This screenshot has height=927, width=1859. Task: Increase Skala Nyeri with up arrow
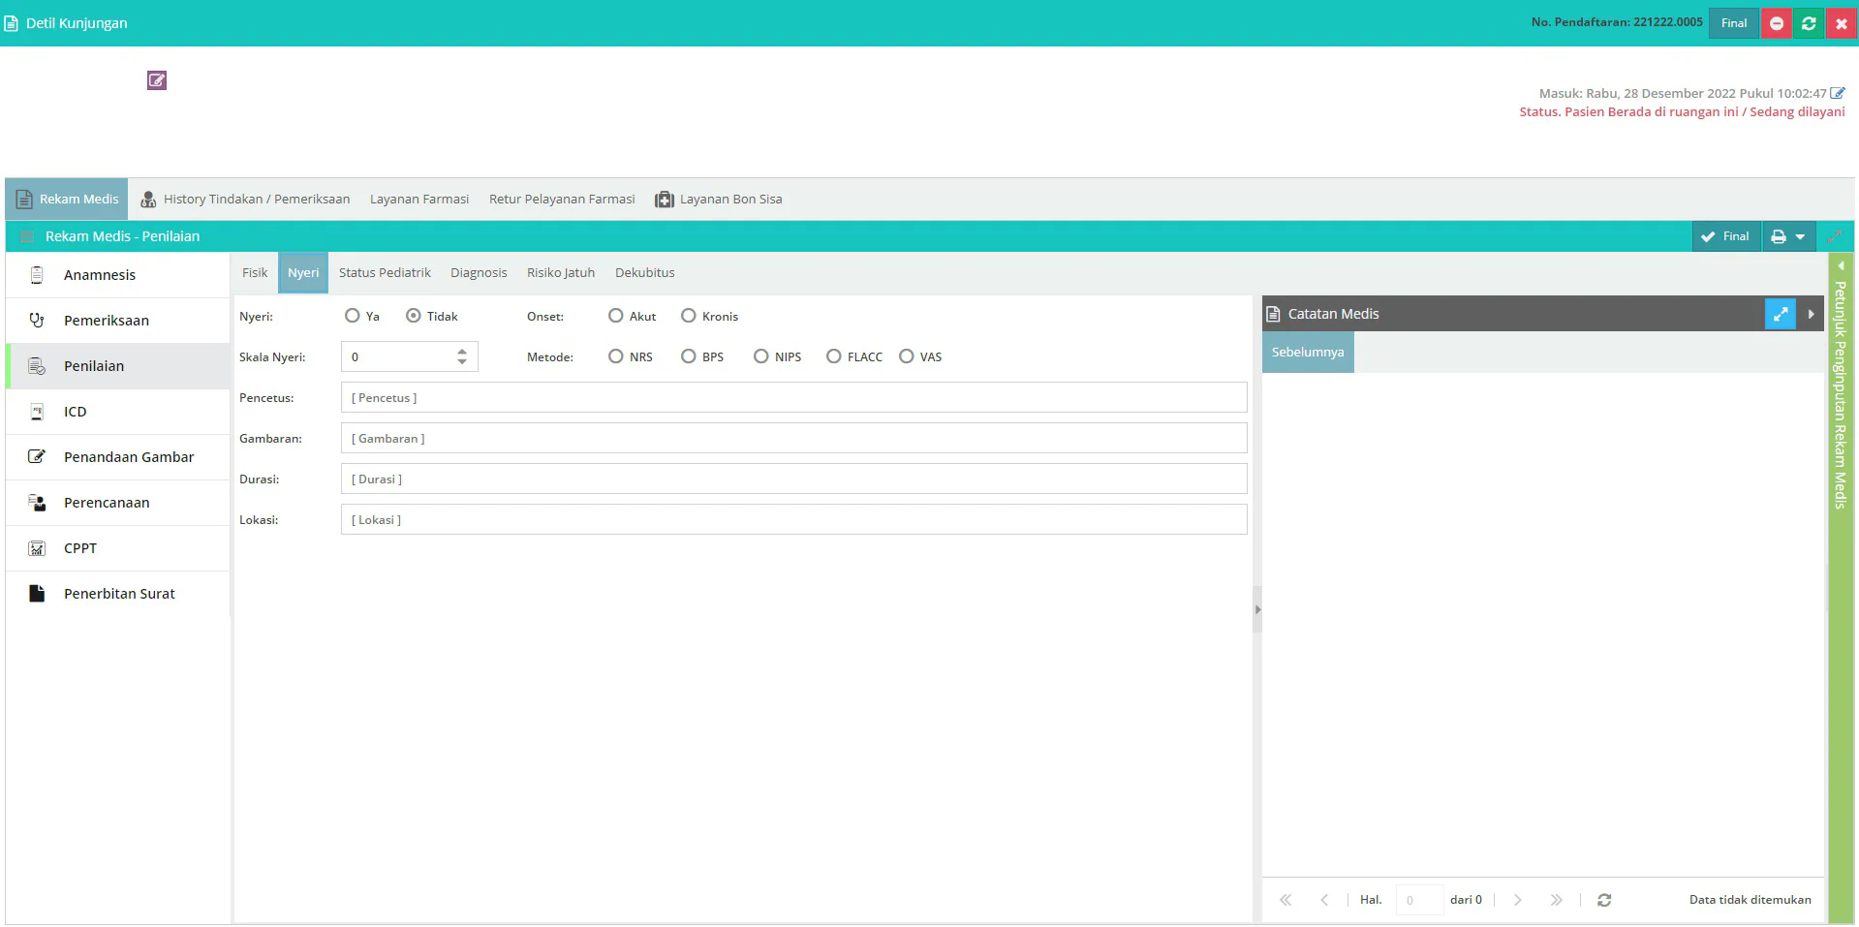tap(462, 351)
